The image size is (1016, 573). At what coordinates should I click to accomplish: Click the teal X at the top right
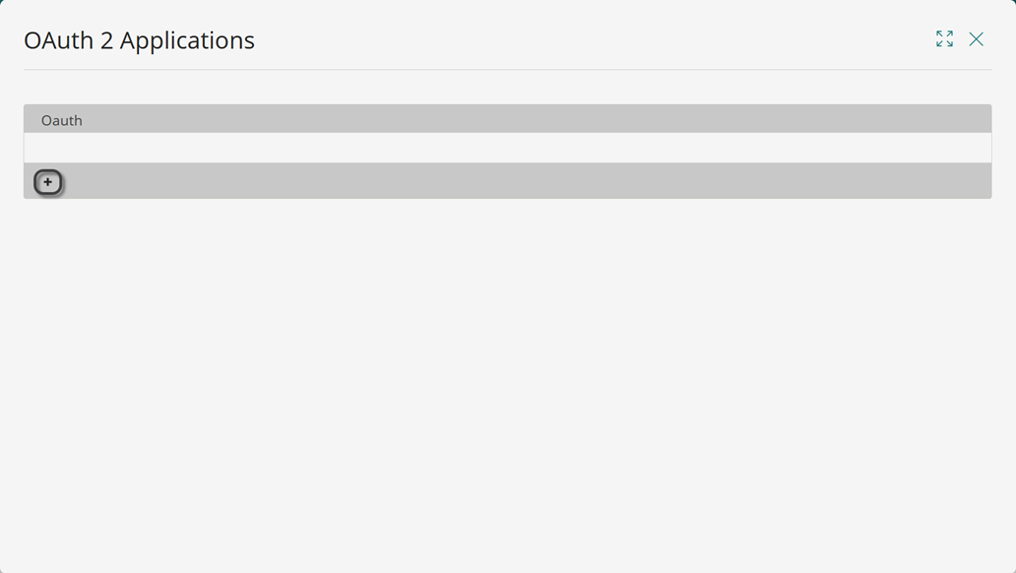coord(976,39)
